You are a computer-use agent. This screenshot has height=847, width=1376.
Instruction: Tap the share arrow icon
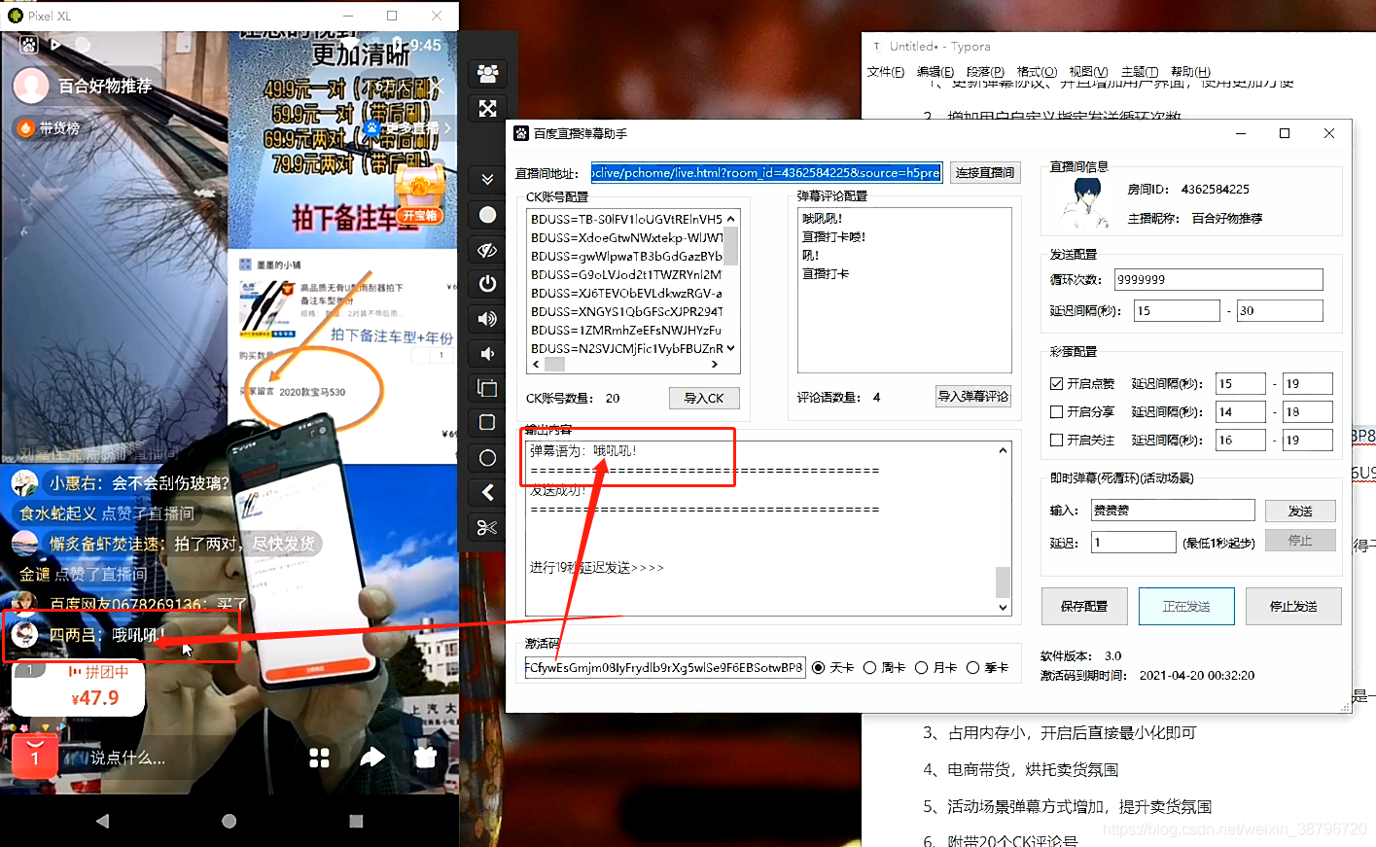pos(372,757)
